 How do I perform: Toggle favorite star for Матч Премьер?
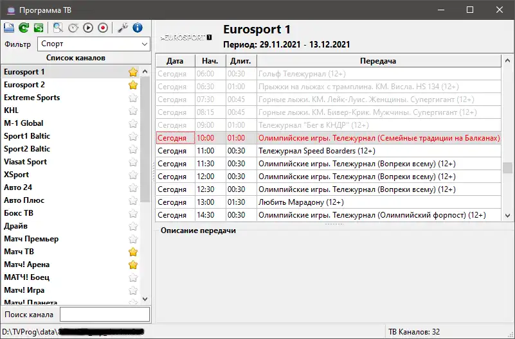tap(133, 239)
